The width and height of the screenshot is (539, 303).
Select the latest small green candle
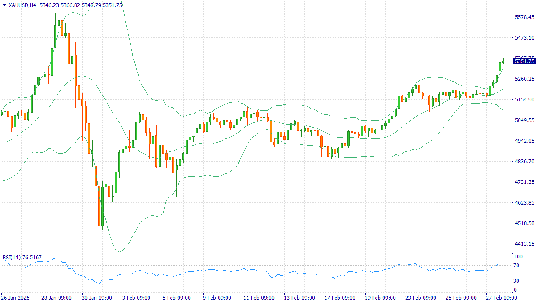[503, 61]
